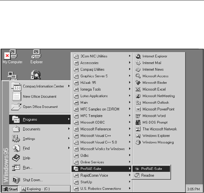Screen dimensions: 204x193
Task: Expand the Microsoft Visual C++ 5.0 arrow
Action: tap(129, 142)
